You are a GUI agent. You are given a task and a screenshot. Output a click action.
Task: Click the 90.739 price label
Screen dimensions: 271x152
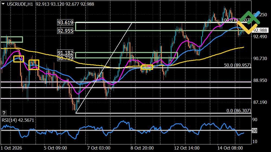point(65,58)
